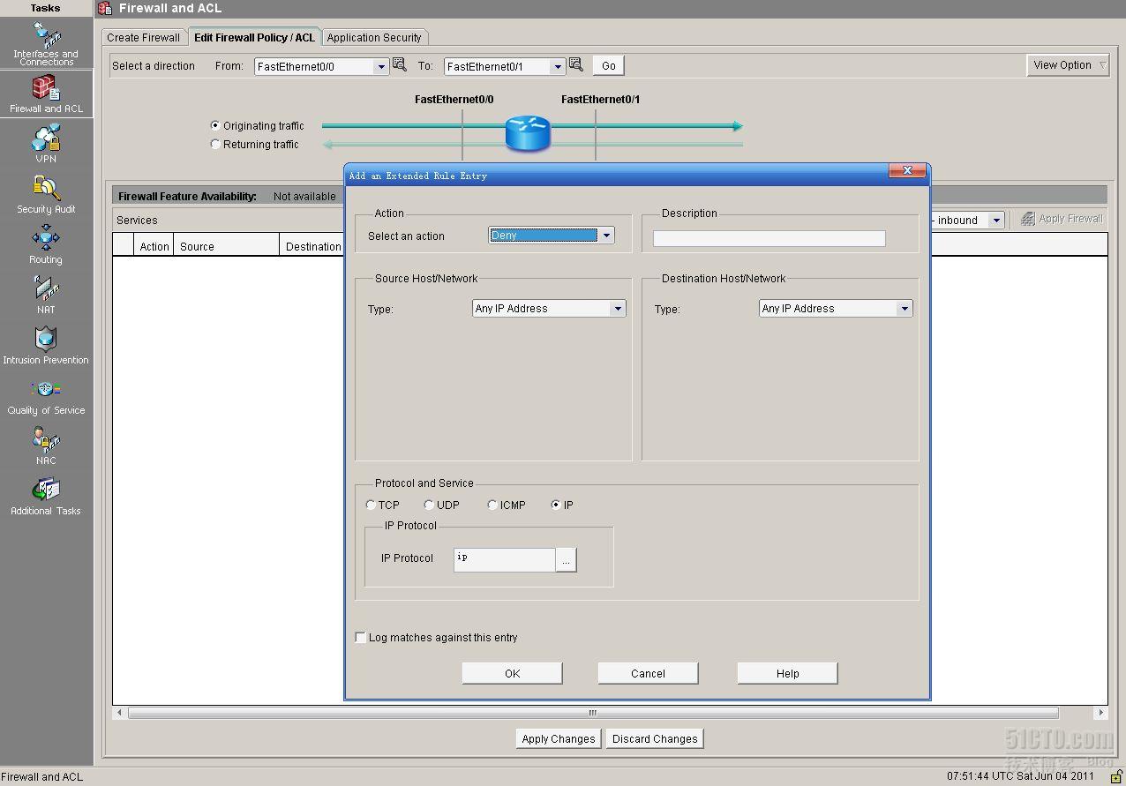Choose ICMP protocol radio button

[x=492, y=505]
